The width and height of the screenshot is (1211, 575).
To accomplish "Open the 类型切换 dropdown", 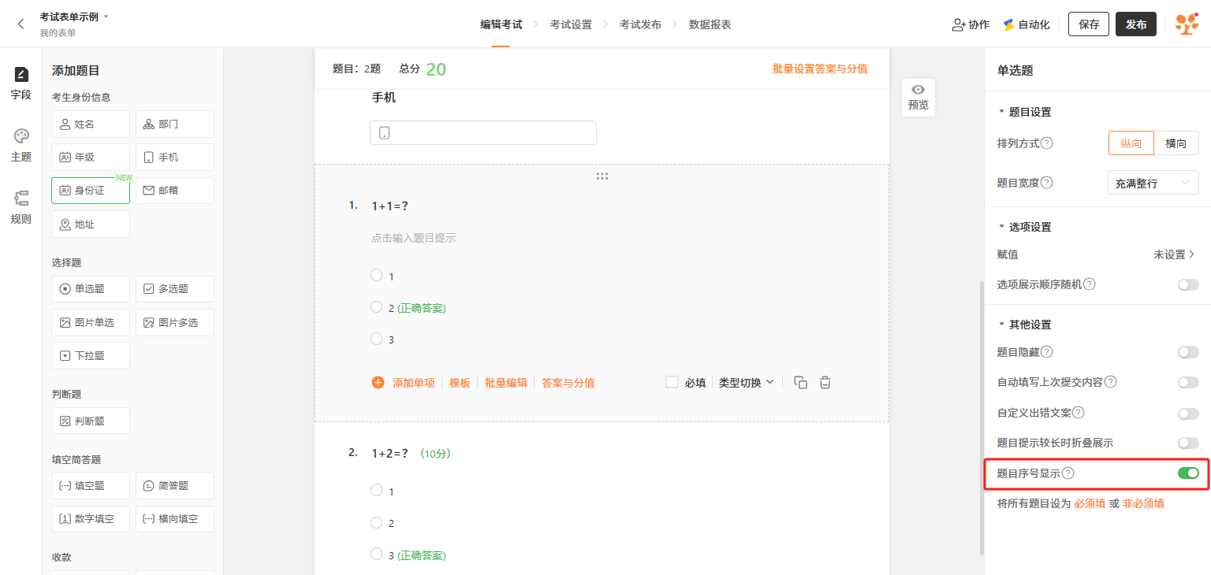I will (x=746, y=383).
